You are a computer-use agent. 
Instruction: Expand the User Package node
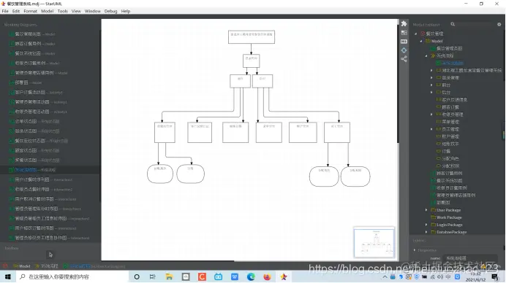(426, 210)
